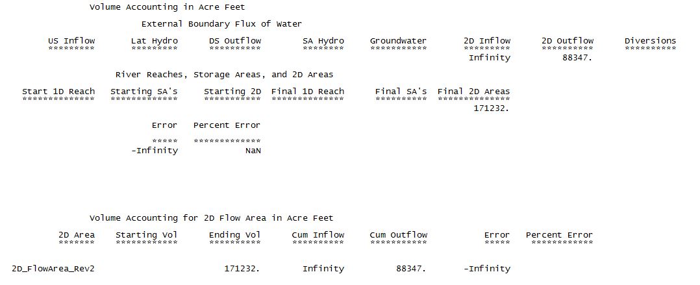Click the 88347 value under Cum Outflow
This screenshot has height=285, width=700.
[410, 269]
